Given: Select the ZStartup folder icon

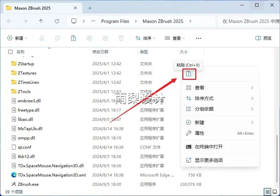Looking at the screenshot, I should coord(14,64).
